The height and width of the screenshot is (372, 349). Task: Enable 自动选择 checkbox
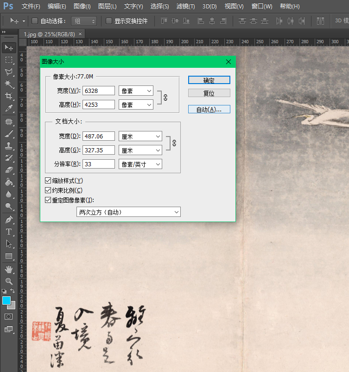click(35, 21)
